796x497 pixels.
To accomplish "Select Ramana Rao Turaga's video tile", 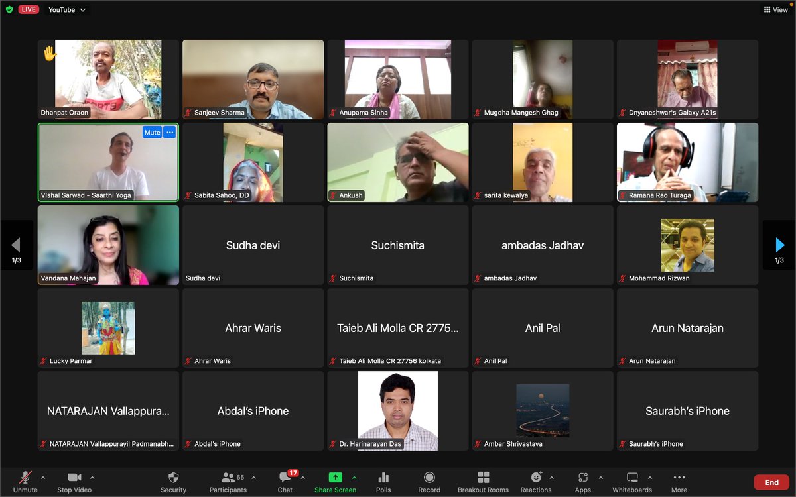I will click(688, 162).
